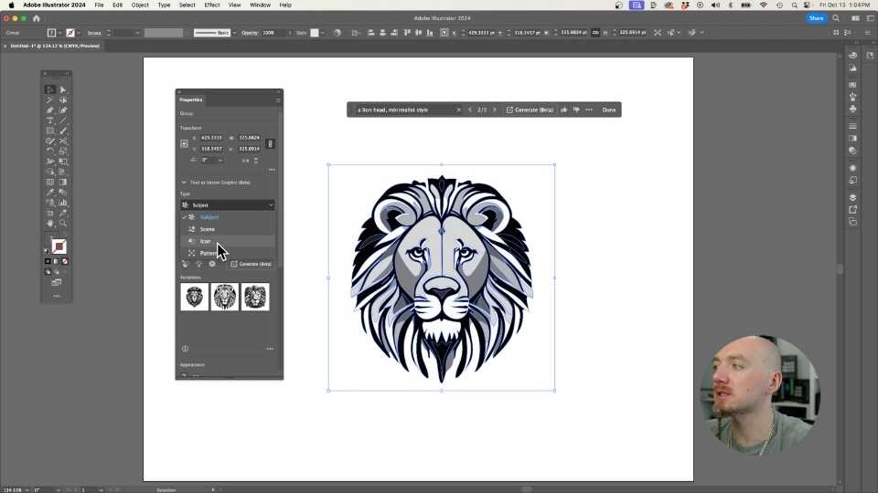Give thumbs down to the generated result
The height and width of the screenshot is (493, 878).
(x=576, y=110)
